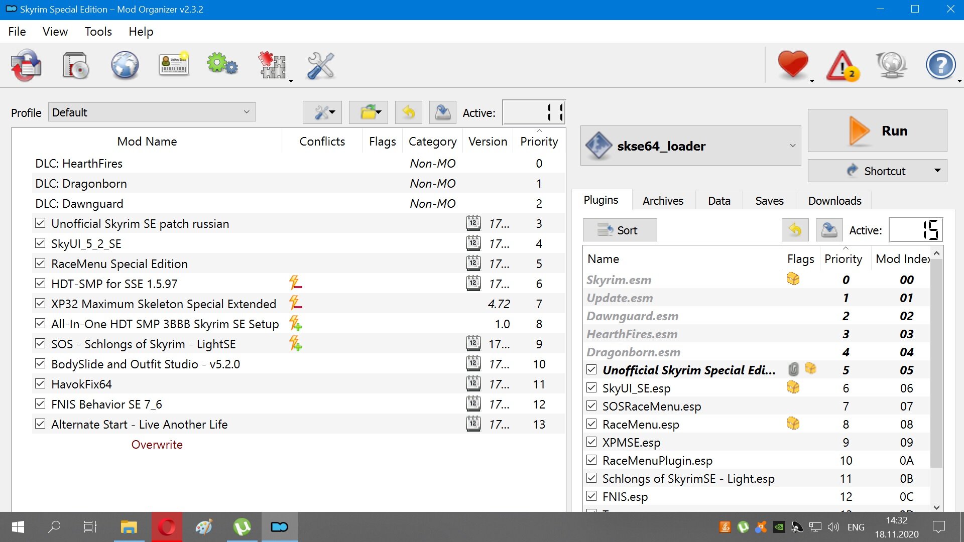Viewport: 964px width, 542px height.
Task: Click the Endorse heart icon
Action: coord(793,65)
